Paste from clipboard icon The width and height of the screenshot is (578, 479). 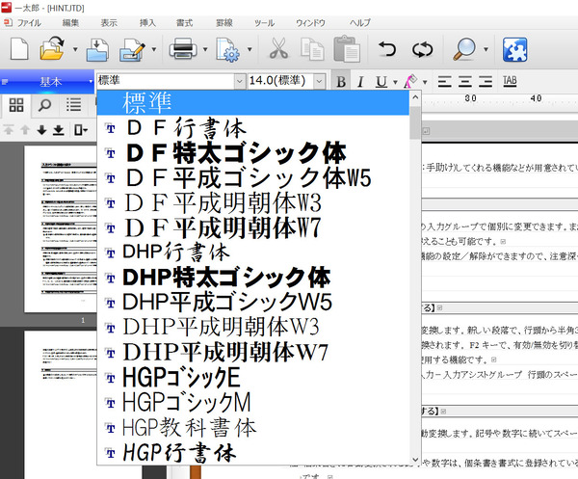[347, 49]
